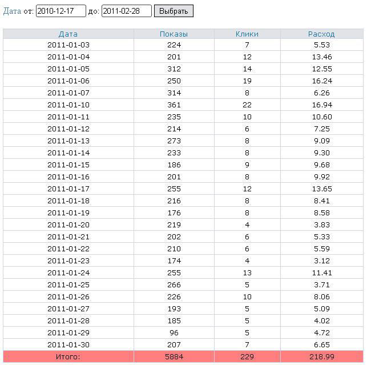The image size is (367, 365).
Task: Focus the start date field 2010-12-17
Action: coord(61,11)
